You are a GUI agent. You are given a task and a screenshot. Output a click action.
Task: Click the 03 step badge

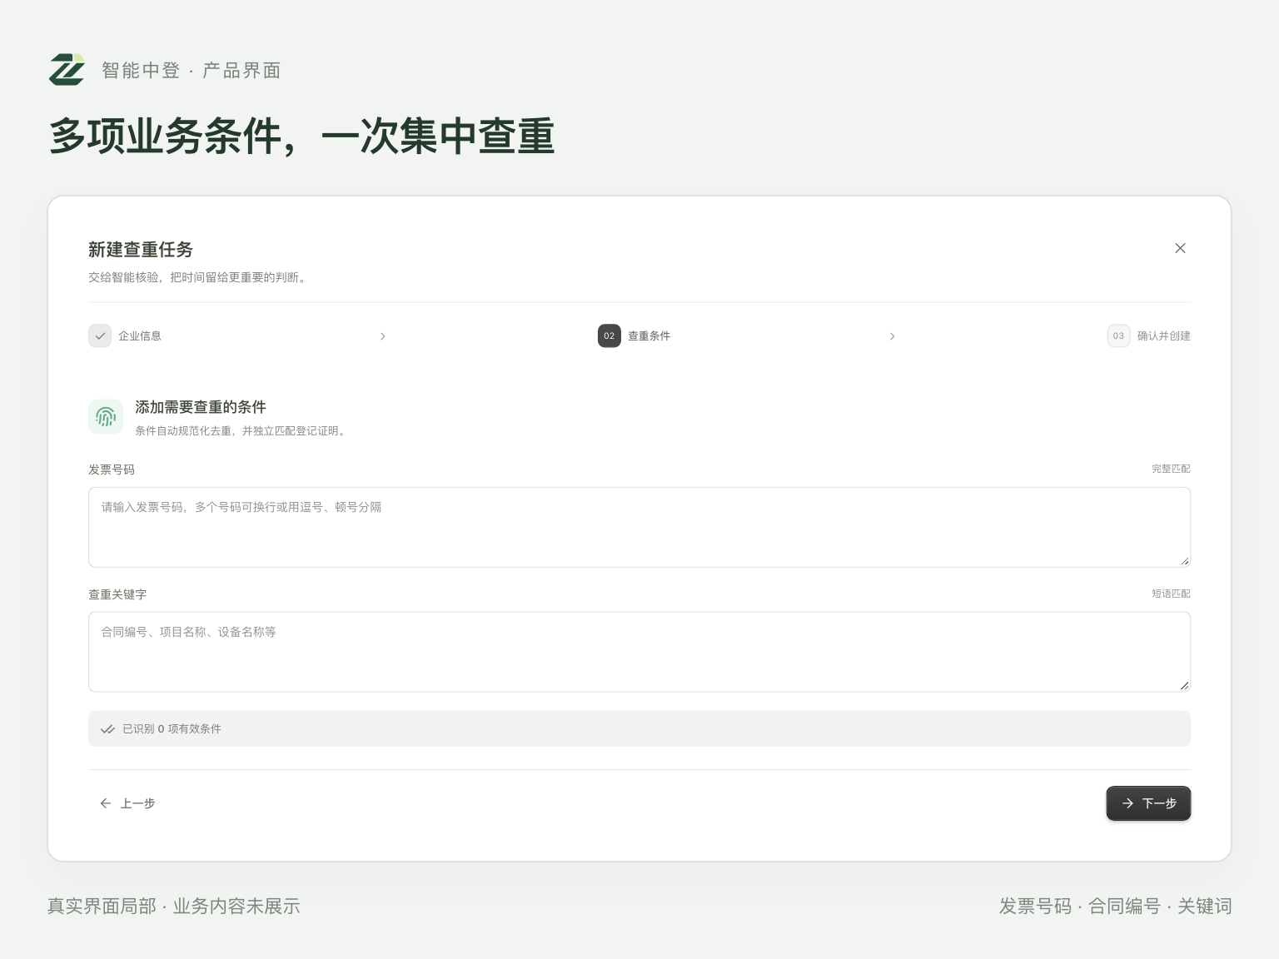pyautogui.click(x=1118, y=335)
